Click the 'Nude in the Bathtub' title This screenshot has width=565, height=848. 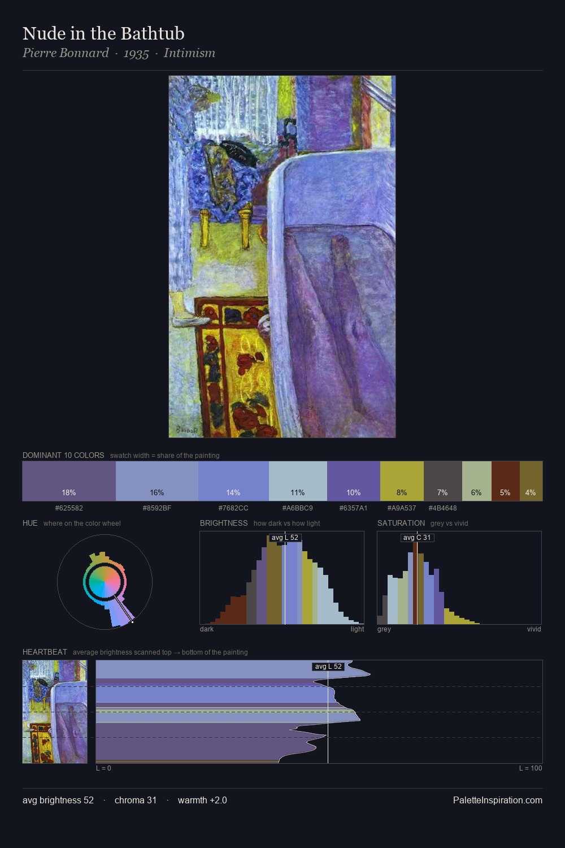103,33
